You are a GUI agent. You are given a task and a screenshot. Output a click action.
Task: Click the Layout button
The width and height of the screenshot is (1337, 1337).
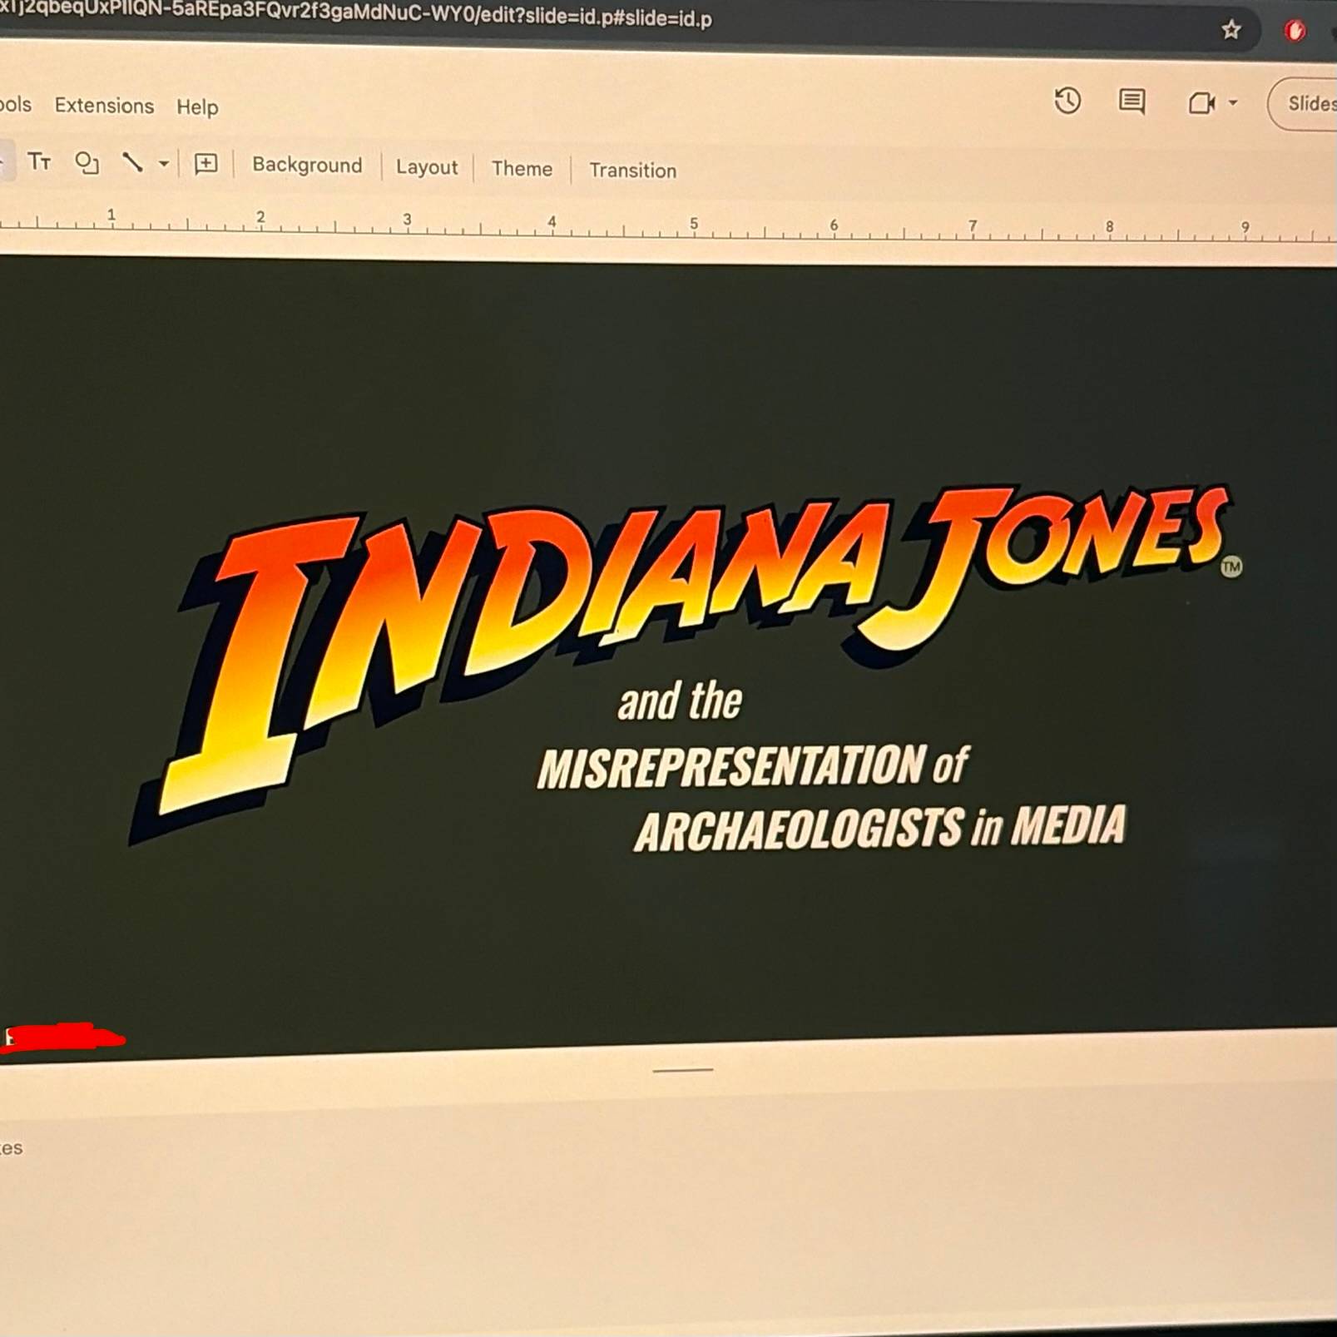click(x=427, y=167)
